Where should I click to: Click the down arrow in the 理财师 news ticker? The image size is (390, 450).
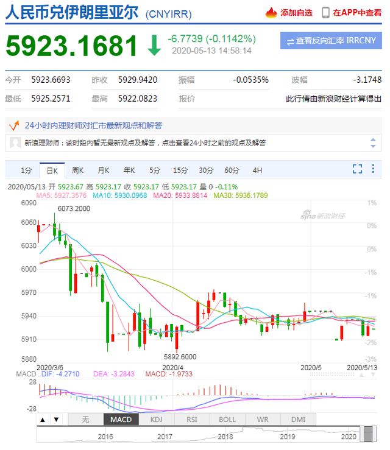point(373,146)
